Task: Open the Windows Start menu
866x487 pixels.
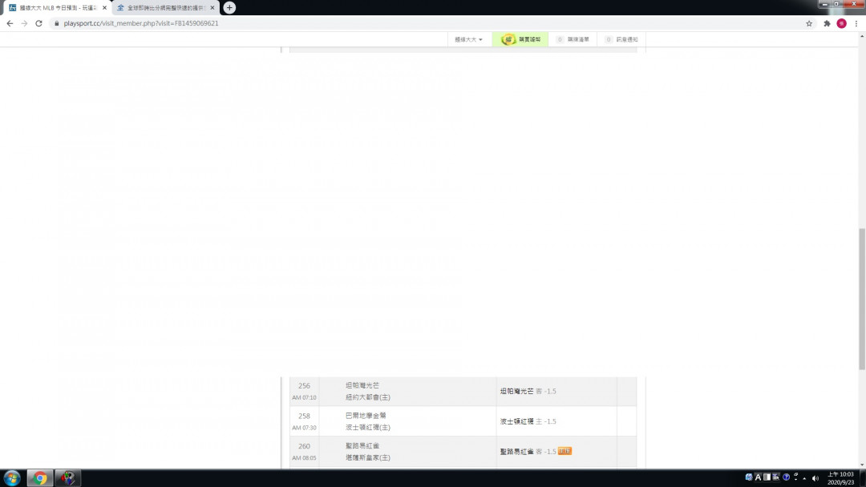Action: point(11,478)
